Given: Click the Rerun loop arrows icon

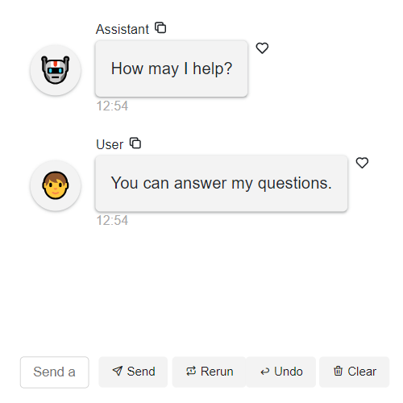Looking at the screenshot, I should (191, 371).
